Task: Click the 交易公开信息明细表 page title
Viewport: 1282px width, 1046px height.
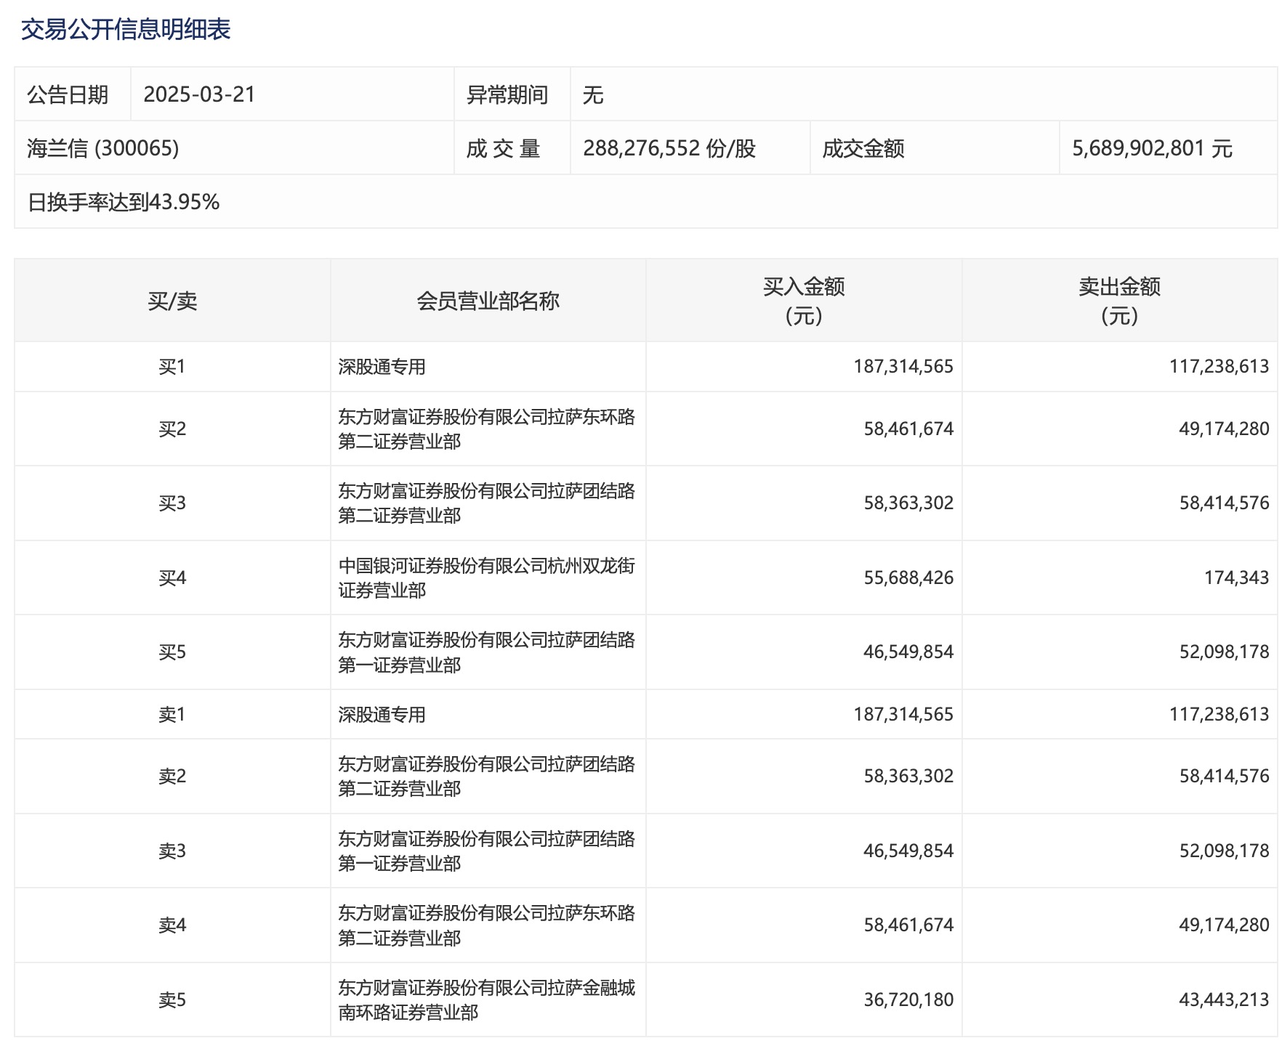Action: point(126,30)
